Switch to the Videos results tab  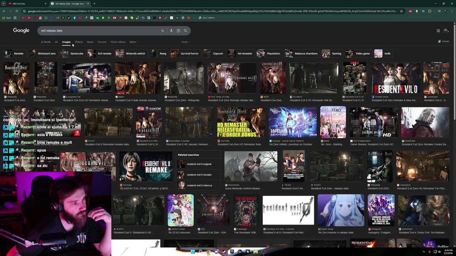(78, 42)
